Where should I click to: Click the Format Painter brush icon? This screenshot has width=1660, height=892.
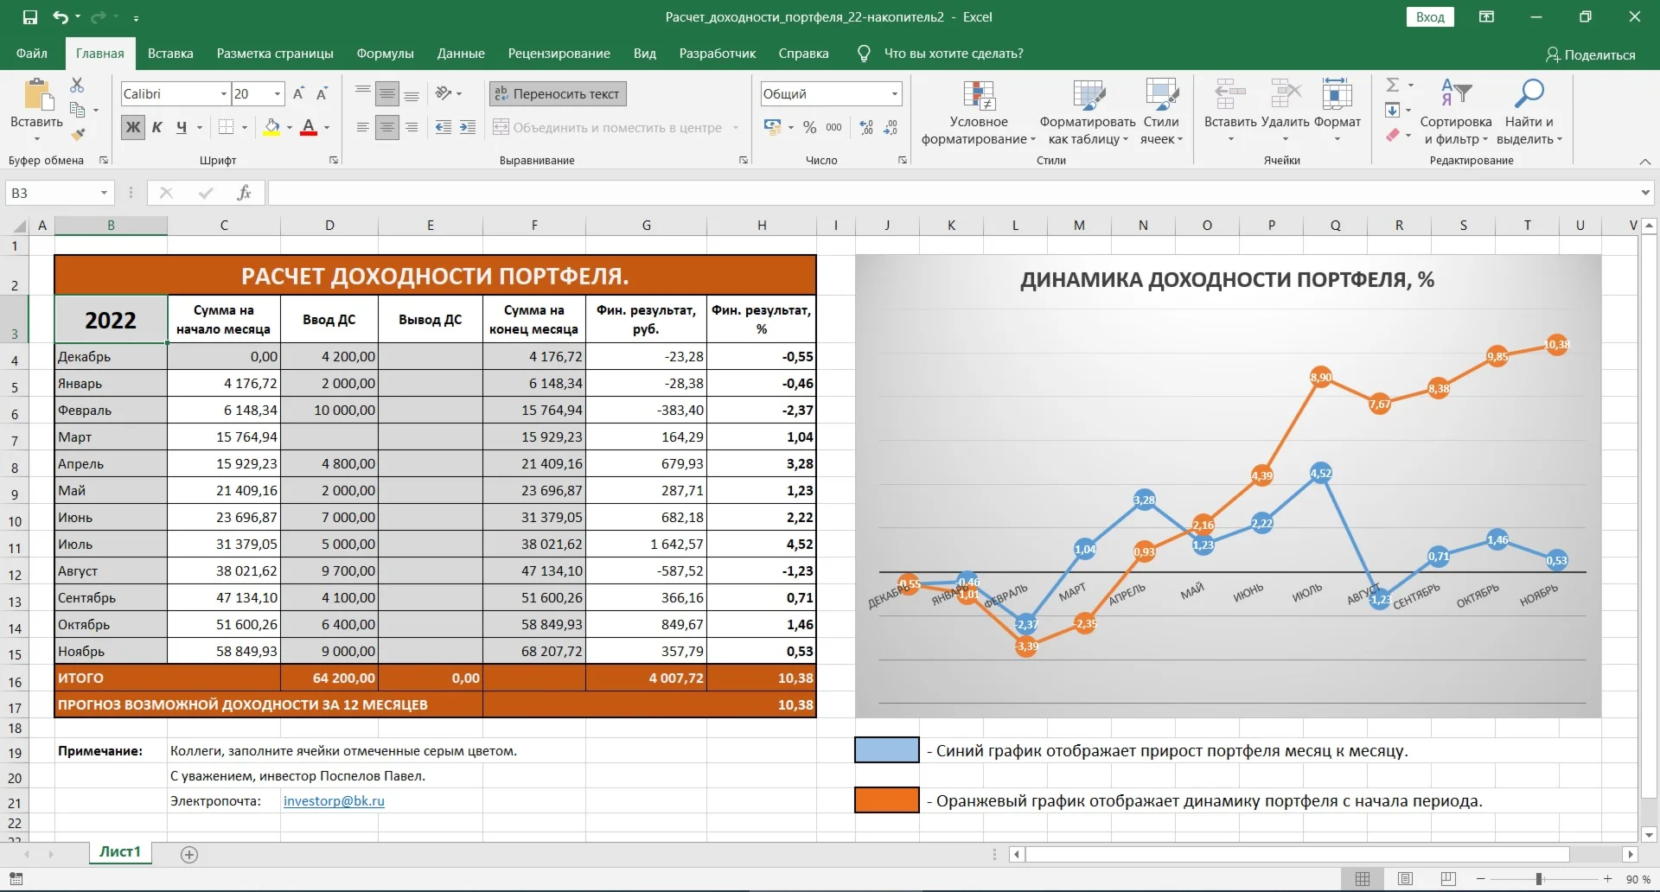[78, 134]
